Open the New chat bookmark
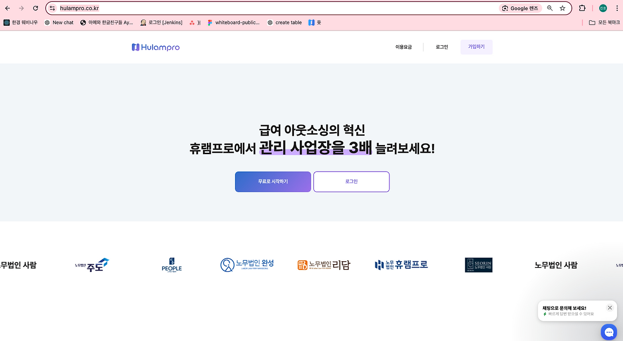Image resolution: width=623 pixels, height=341 pixels. [59, 22]
